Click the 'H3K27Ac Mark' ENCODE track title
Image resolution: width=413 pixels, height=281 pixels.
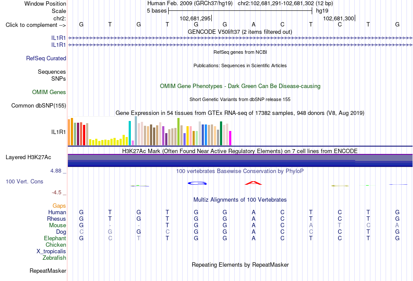[240, 151]
